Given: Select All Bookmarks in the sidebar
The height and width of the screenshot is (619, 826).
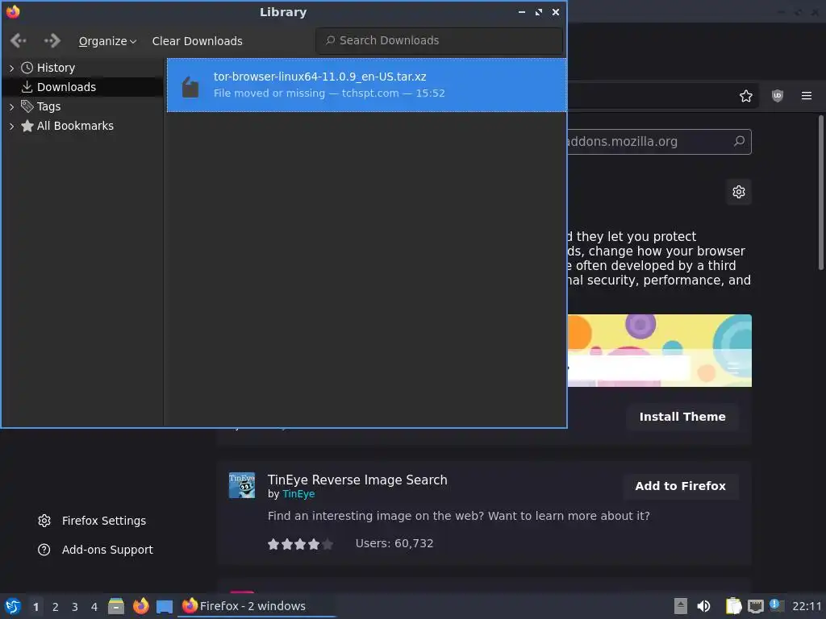Looking at the screenshot, I should (75, 126).
